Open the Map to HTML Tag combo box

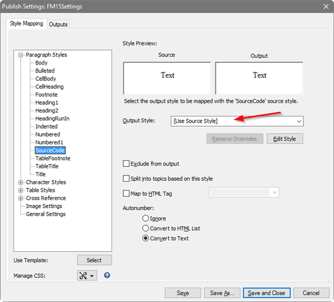[x=244, y=193]
